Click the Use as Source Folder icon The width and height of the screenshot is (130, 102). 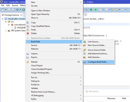84,50
